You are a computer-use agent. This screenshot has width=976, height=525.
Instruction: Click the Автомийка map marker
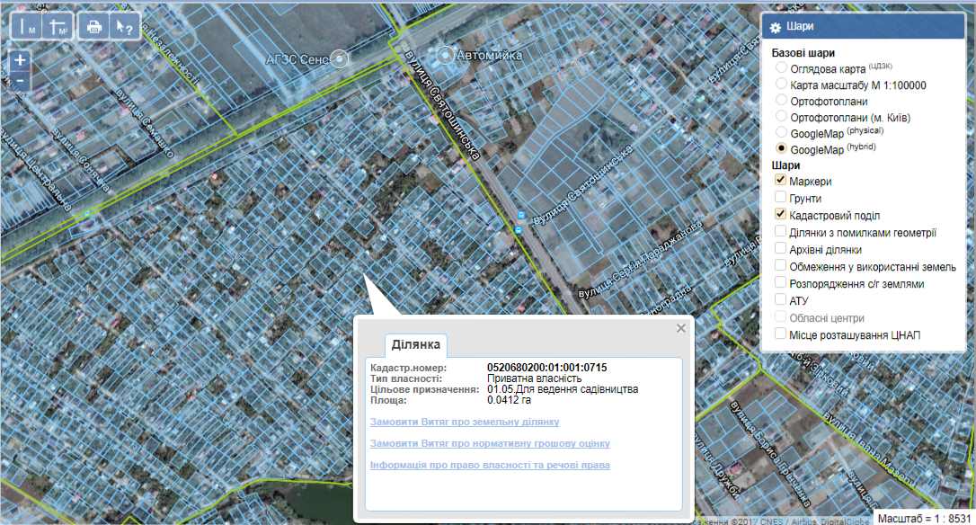click(445, 55)
